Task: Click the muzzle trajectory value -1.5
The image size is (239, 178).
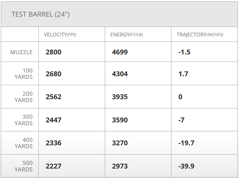Action: (184, 52)
